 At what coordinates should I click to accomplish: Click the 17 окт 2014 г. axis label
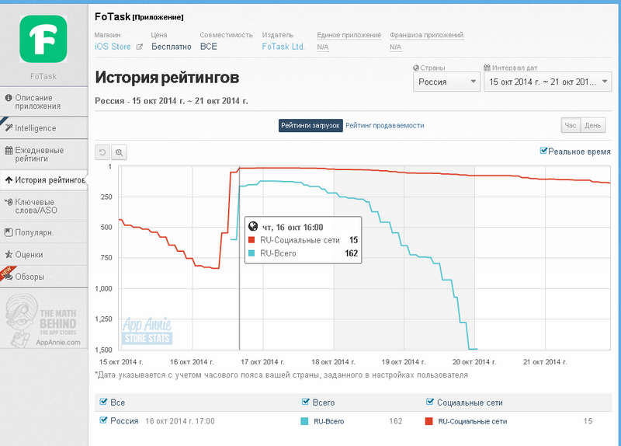[x=262, y=362]
